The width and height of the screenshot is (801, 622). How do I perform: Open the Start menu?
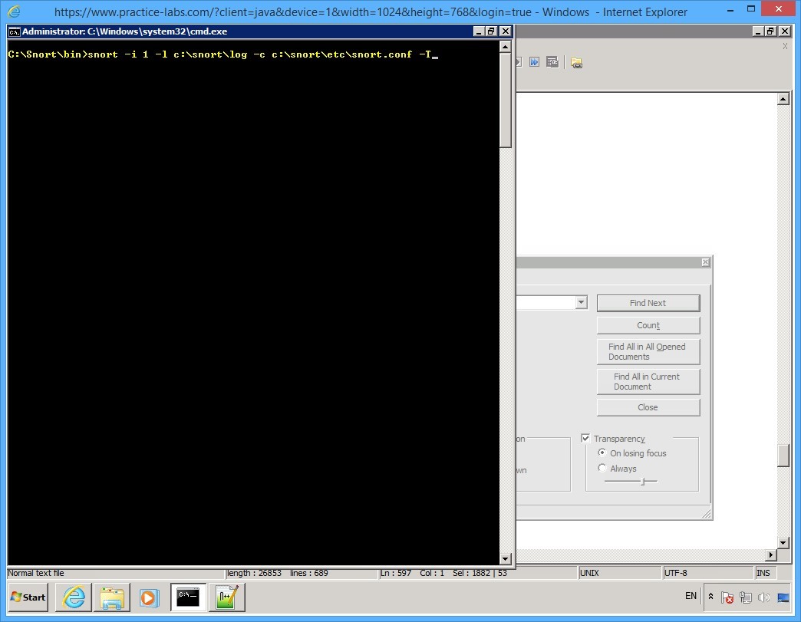pos(27,597)
